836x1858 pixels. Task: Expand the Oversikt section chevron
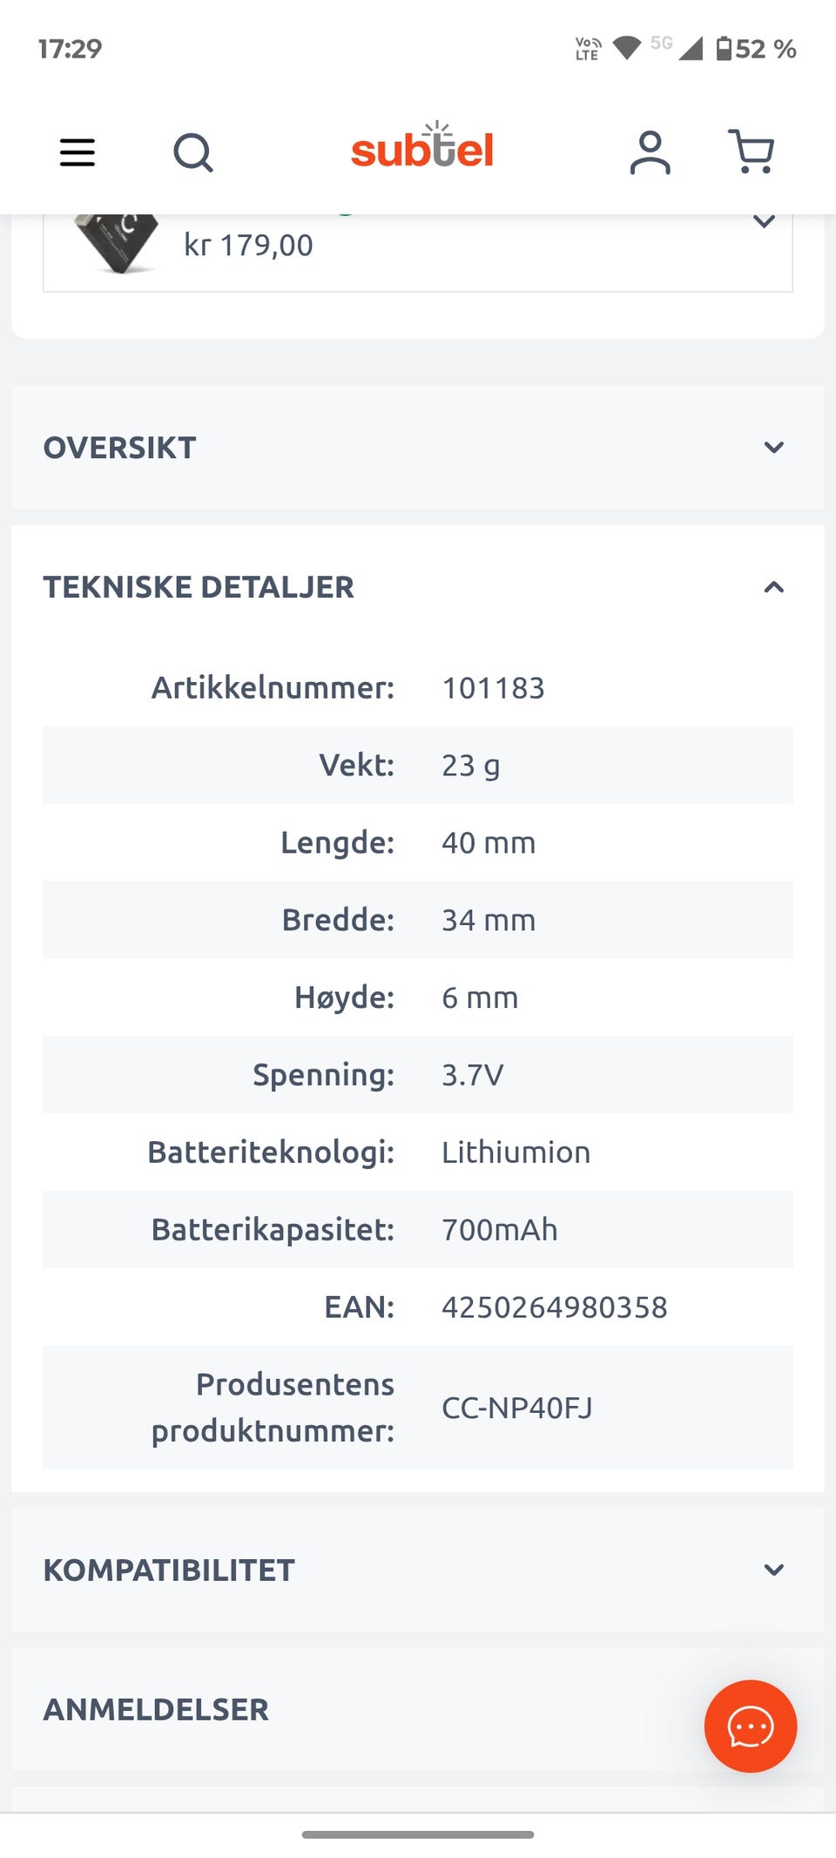(773, 448)
